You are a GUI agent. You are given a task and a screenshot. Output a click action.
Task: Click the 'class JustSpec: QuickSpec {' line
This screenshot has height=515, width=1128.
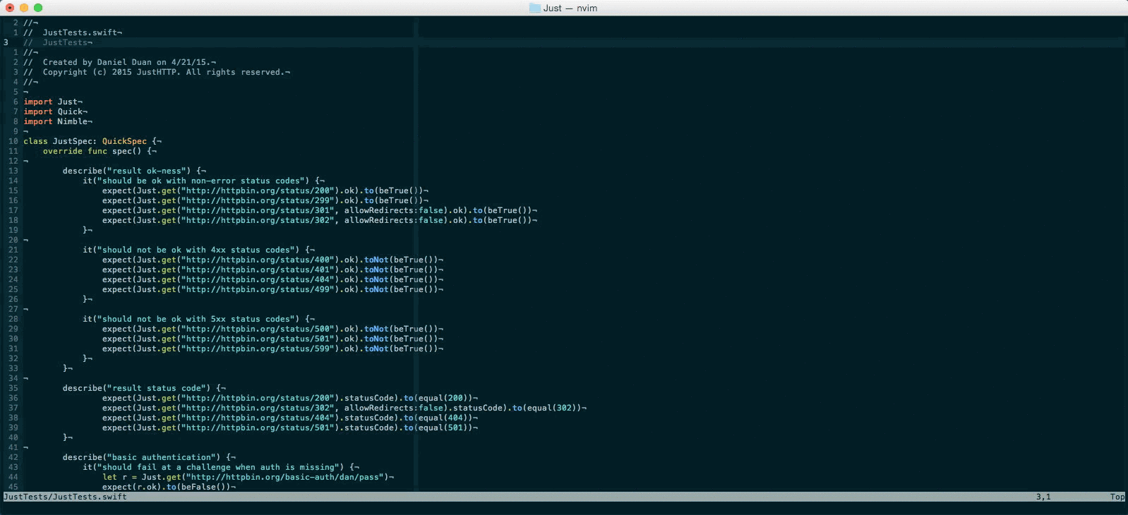(92, 141)
